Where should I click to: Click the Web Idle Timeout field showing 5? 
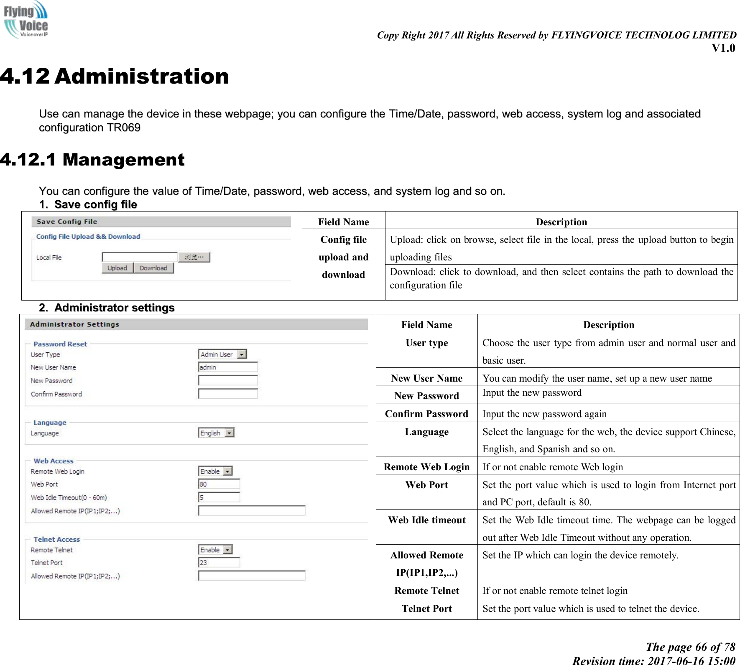219,498
